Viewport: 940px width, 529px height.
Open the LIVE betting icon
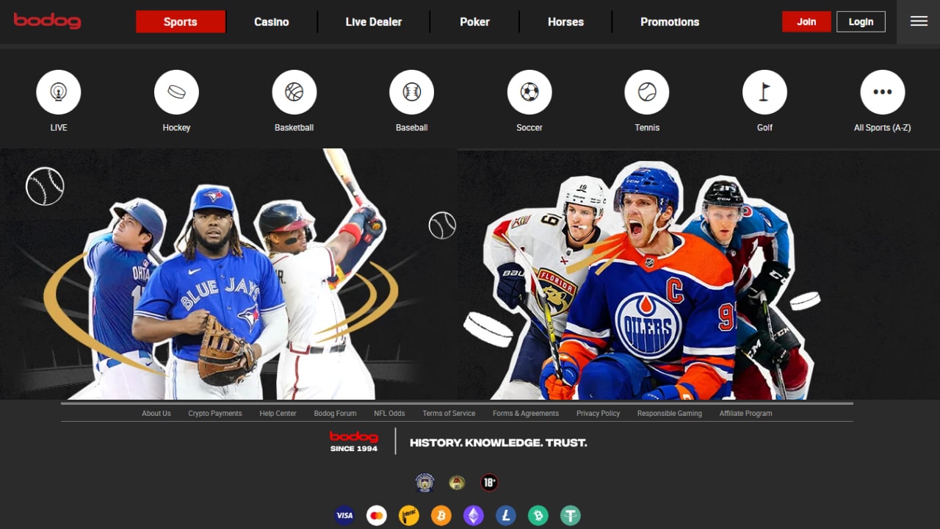(59, 92)
